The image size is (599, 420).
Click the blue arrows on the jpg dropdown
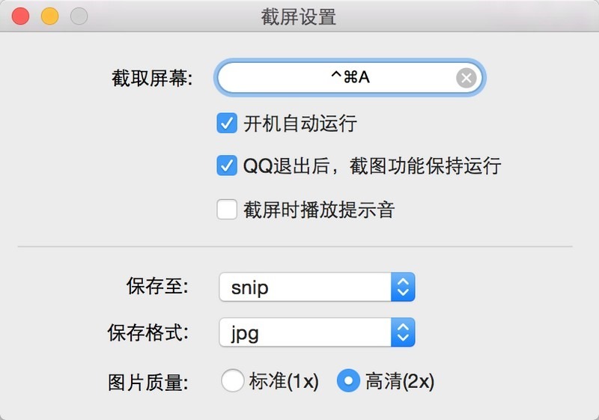point(403,332)
